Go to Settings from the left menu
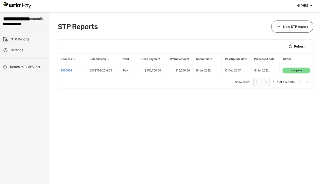 click(17, 50)
